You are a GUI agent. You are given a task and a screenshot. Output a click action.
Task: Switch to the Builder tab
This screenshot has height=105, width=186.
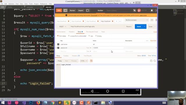tap(100, 10)
